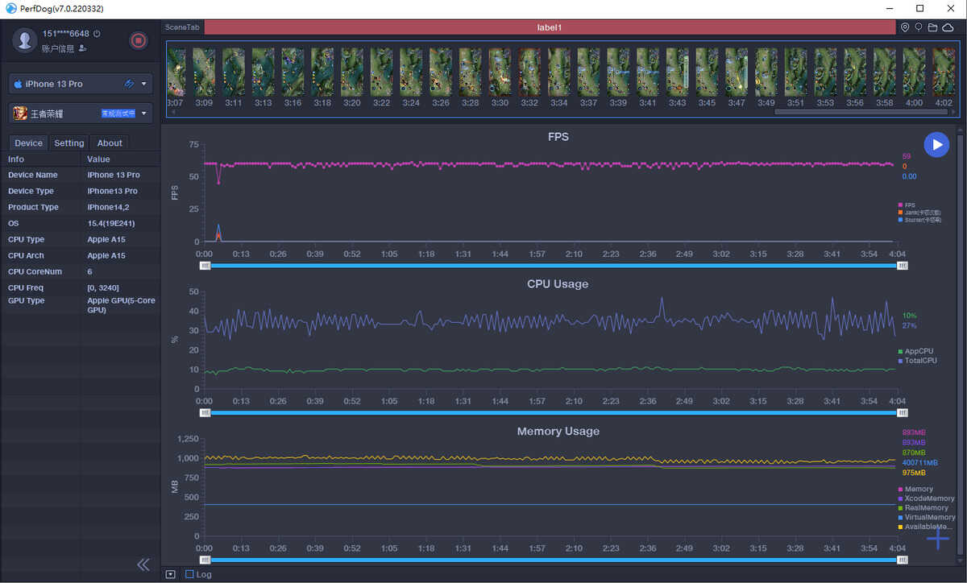Image resolution: width=967 pixels, height=583 pixels.
Task: Click the round pin annotation icon
Action: (x=918, y=27)
